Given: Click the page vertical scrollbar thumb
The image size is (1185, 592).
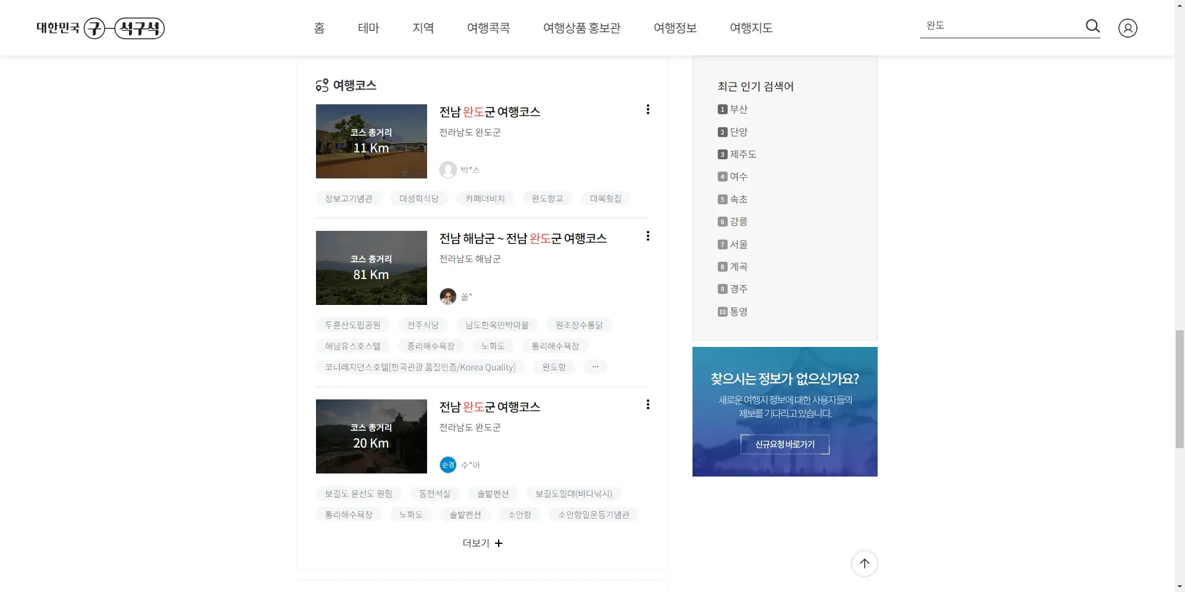Looking at the screenshot, I should pos(1179,389).
